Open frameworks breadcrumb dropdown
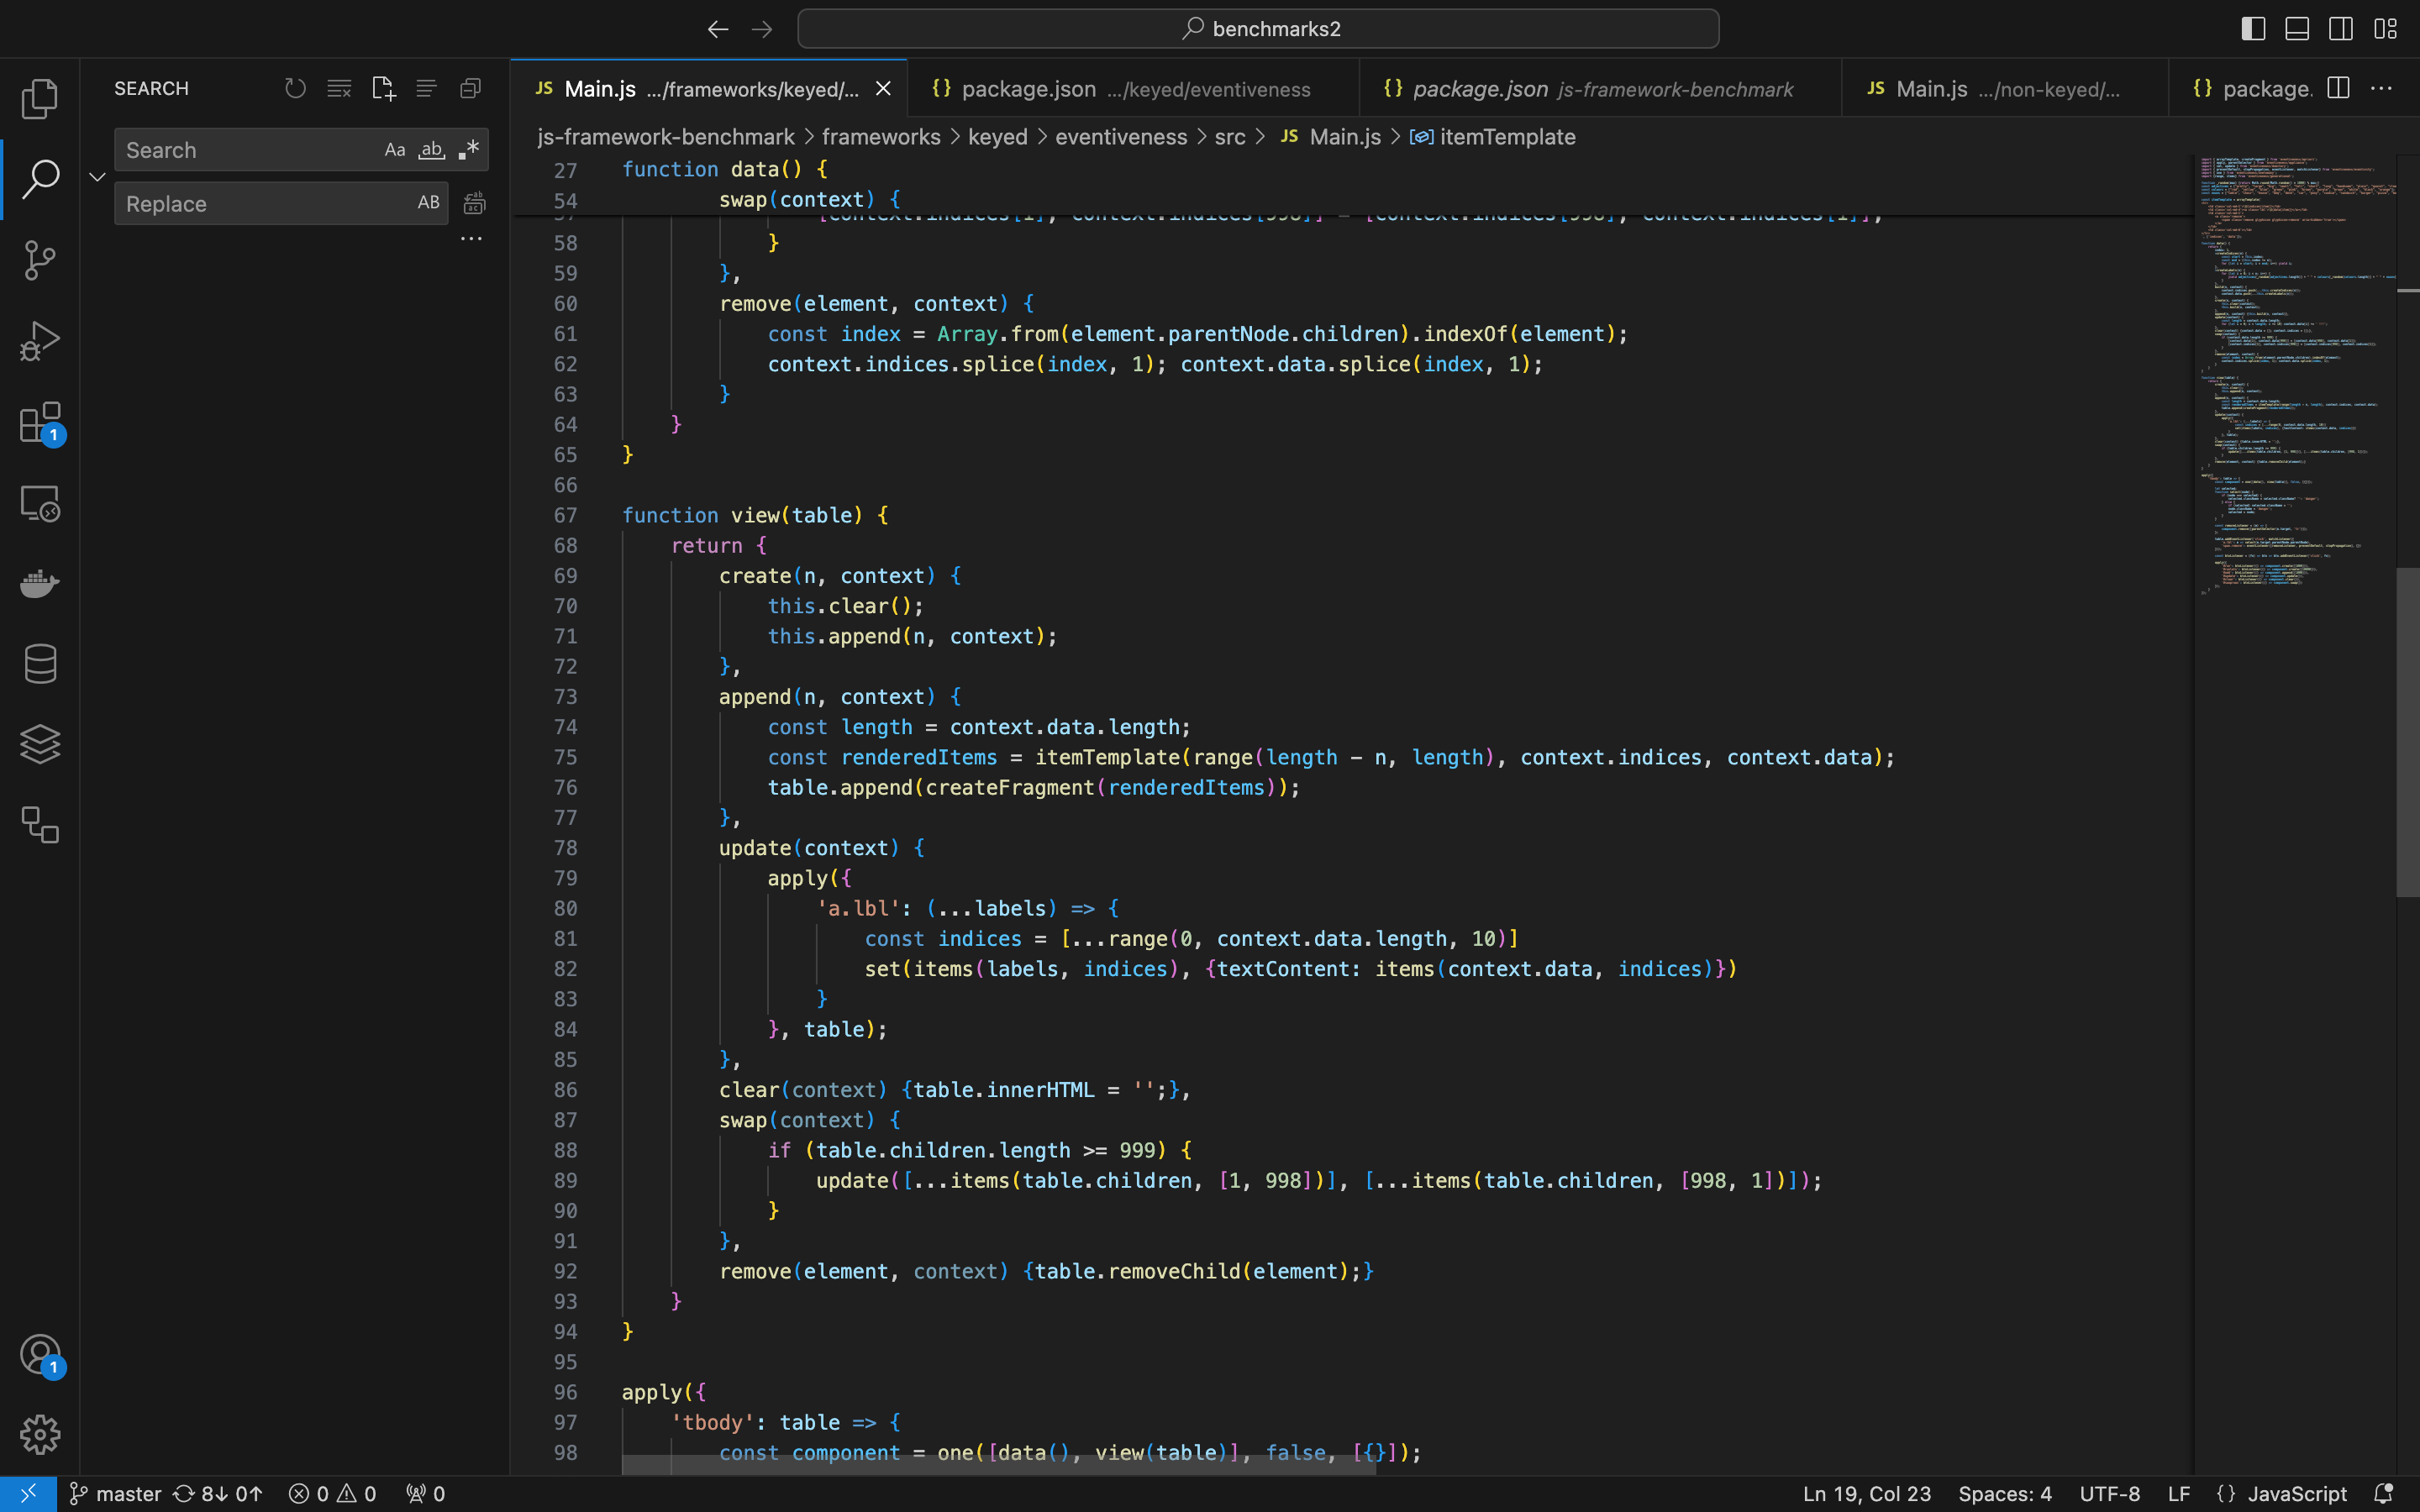Screen dimensions: 2420x1512 click(881, 137)
